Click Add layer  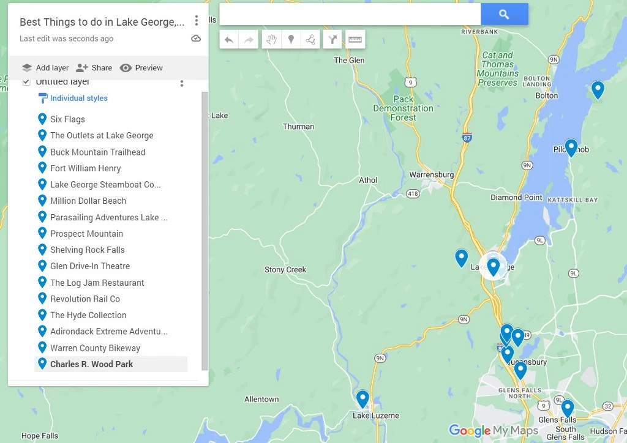tap(45, 68)
